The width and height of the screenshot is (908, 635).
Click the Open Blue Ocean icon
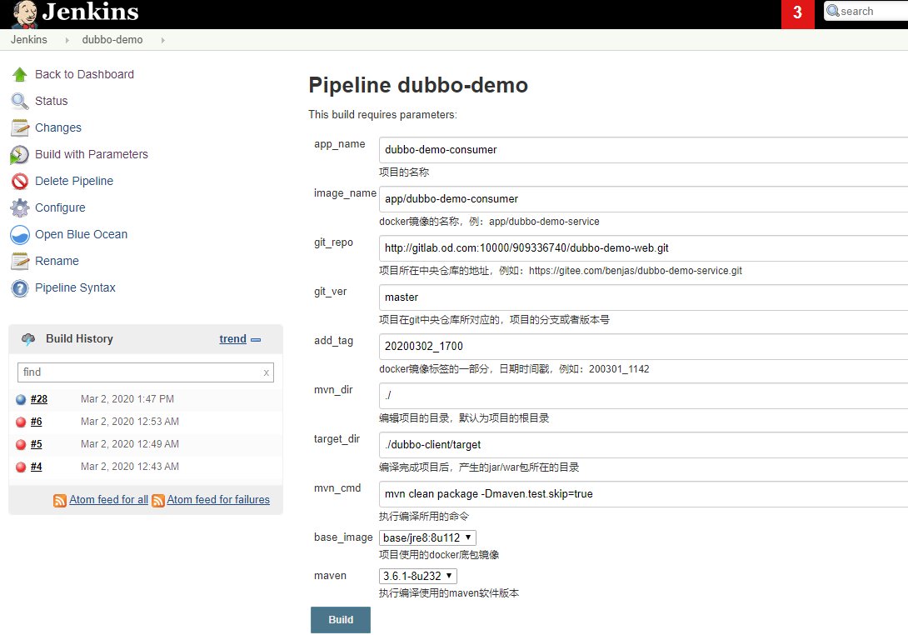tap(20, 234)
